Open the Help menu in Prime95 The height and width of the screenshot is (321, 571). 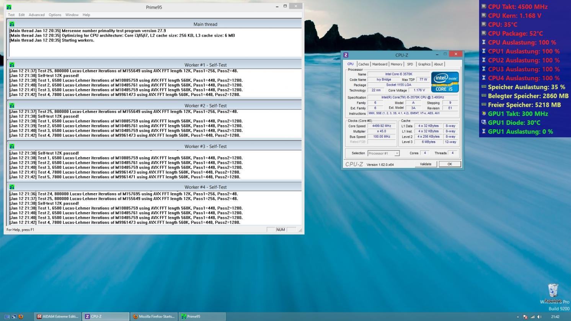tap(86, 15)
